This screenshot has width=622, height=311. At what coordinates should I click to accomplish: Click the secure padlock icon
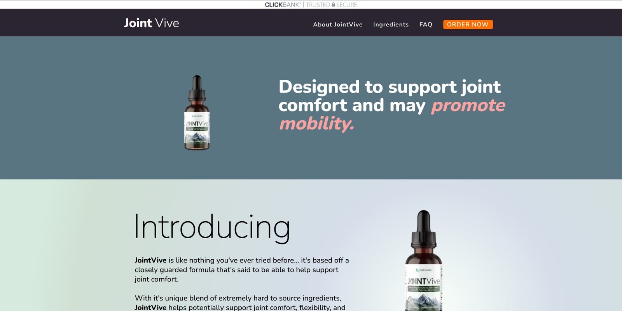pos(333,4)
